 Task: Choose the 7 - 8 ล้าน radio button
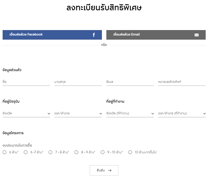point(50,152)
